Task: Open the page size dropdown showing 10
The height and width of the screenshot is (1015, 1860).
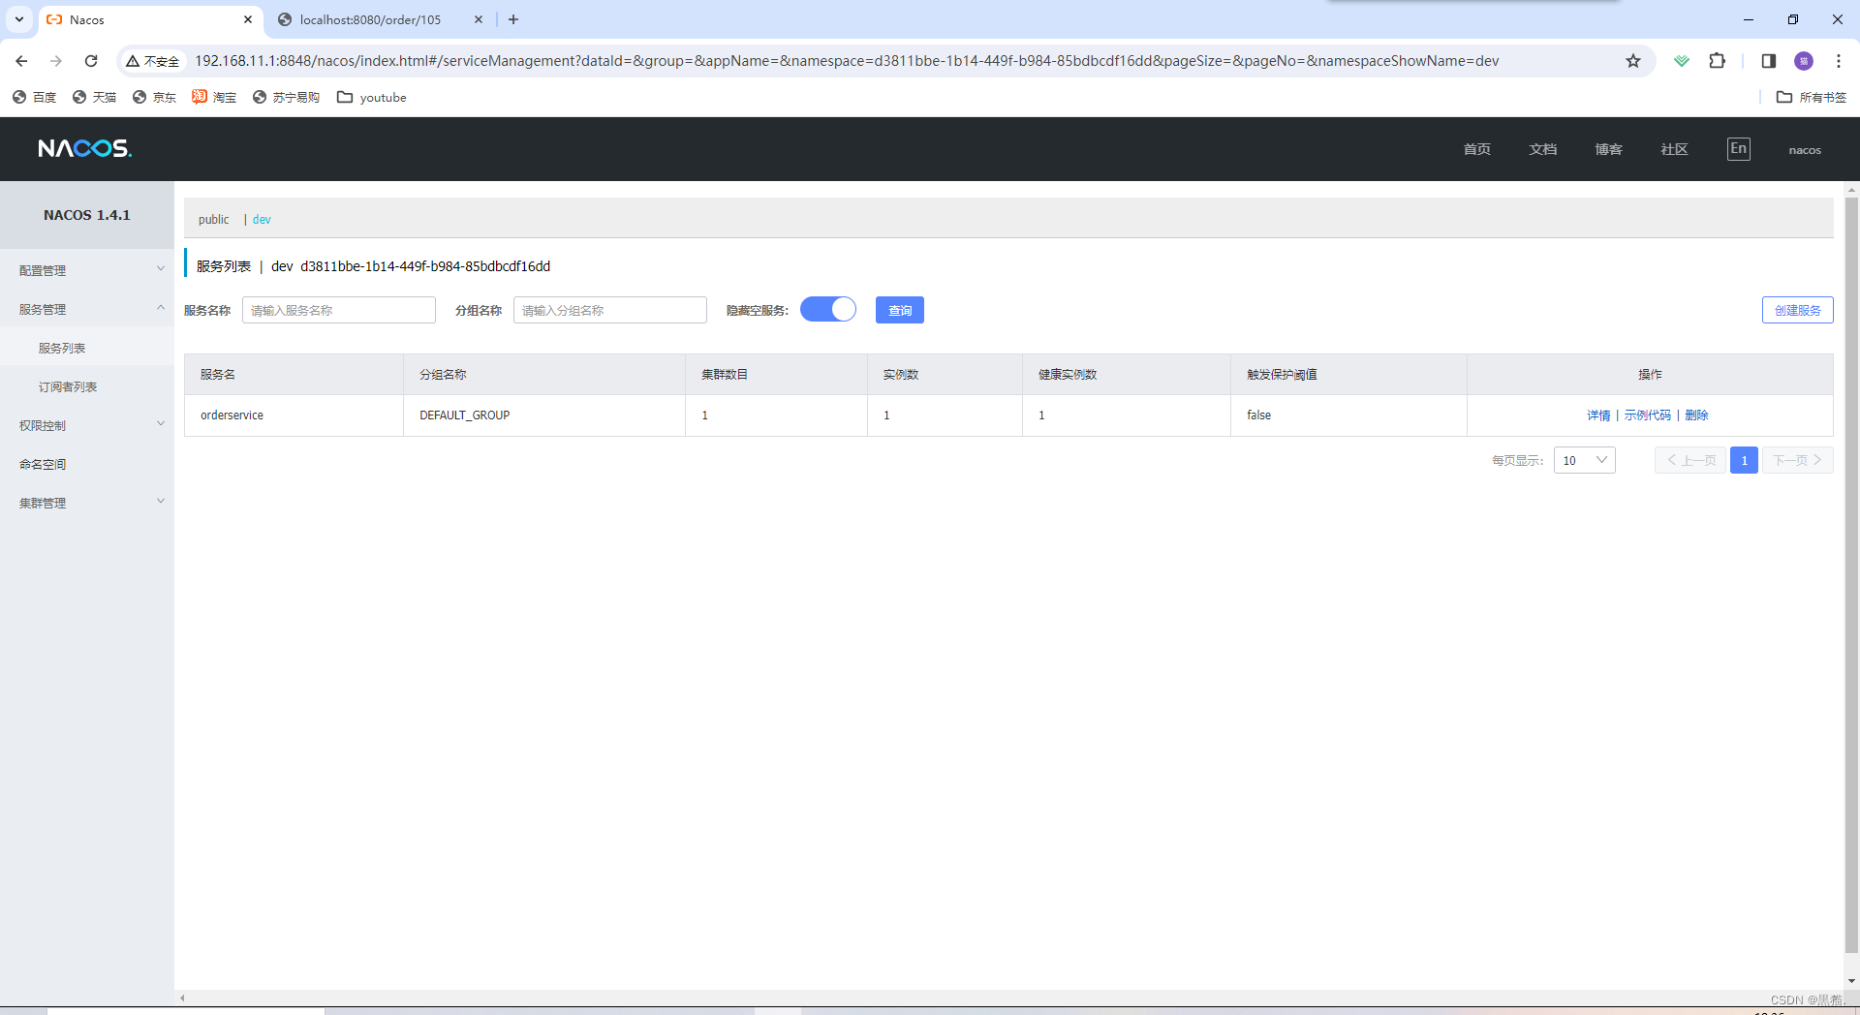Action: pyautogui.click(x=1584, y=460)
